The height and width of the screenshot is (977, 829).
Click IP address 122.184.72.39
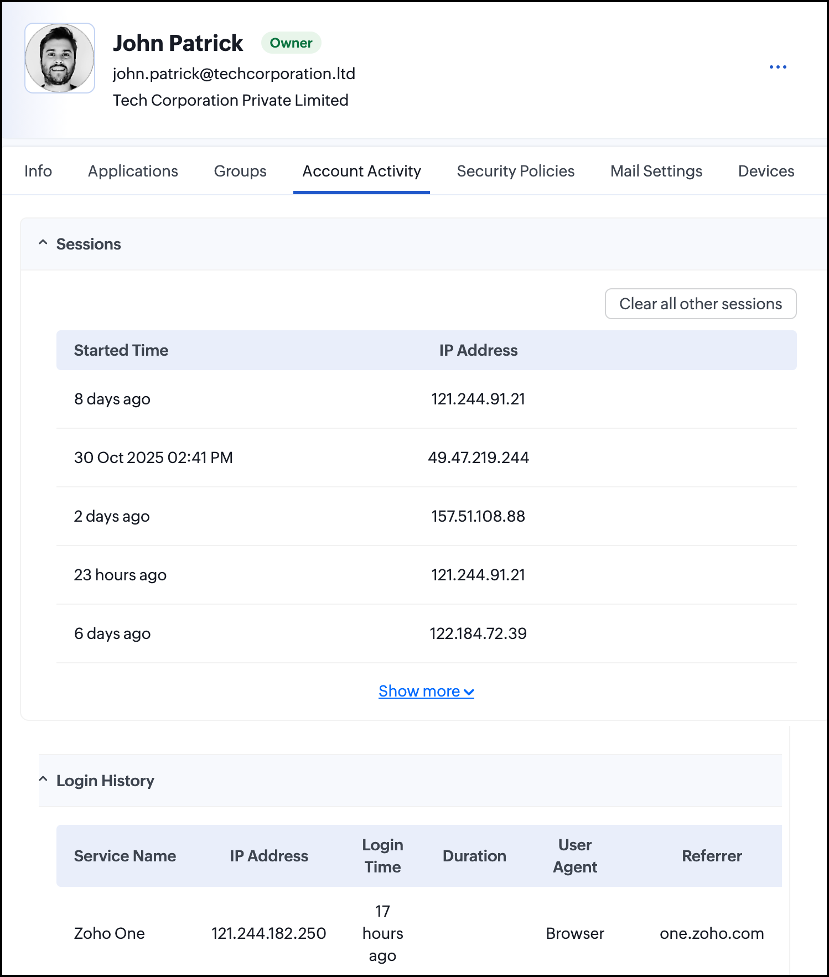[478, 633]
